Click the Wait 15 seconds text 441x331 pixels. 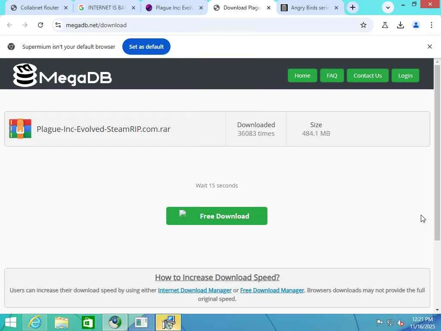tap(217, 185)
